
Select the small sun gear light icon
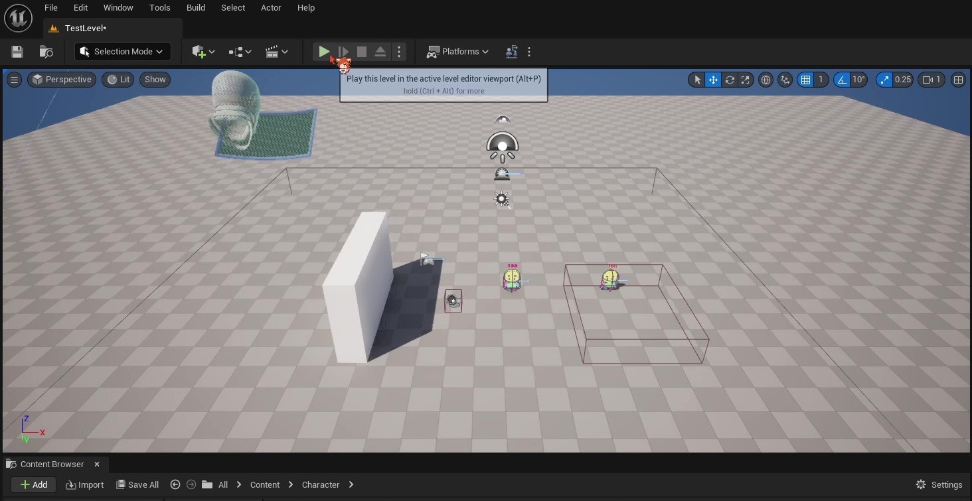502,199
